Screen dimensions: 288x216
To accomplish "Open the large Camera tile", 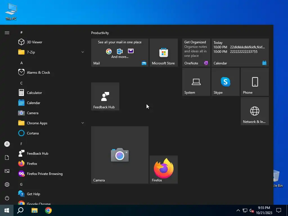I will coord(120,155).
